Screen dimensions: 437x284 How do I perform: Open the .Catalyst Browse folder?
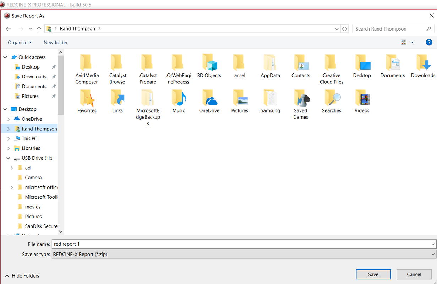coord(117,69)
